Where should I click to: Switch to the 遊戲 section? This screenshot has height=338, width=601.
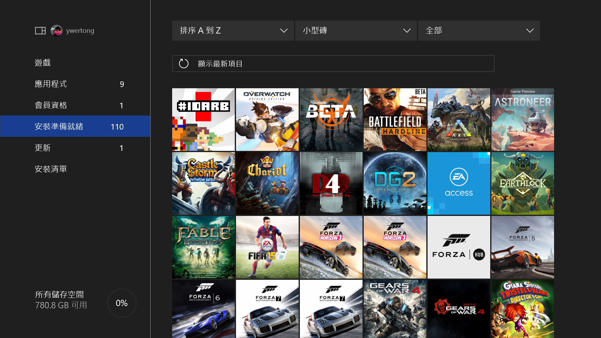43,62
